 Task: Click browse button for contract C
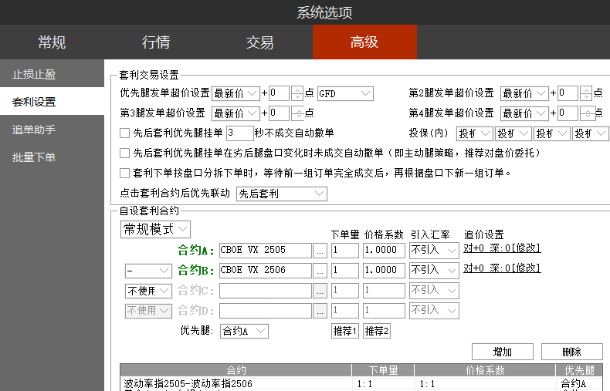pos(320,291)
